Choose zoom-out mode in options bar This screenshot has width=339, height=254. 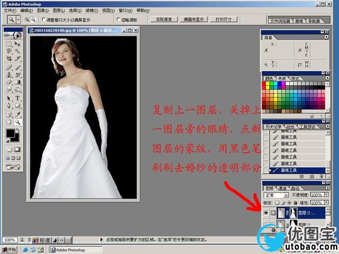coord(33,20)
